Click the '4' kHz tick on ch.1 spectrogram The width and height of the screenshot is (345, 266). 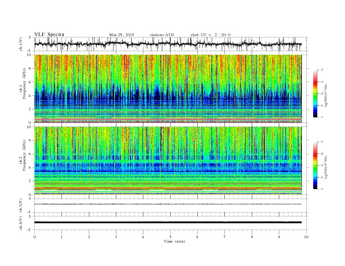tap(30, 96)
